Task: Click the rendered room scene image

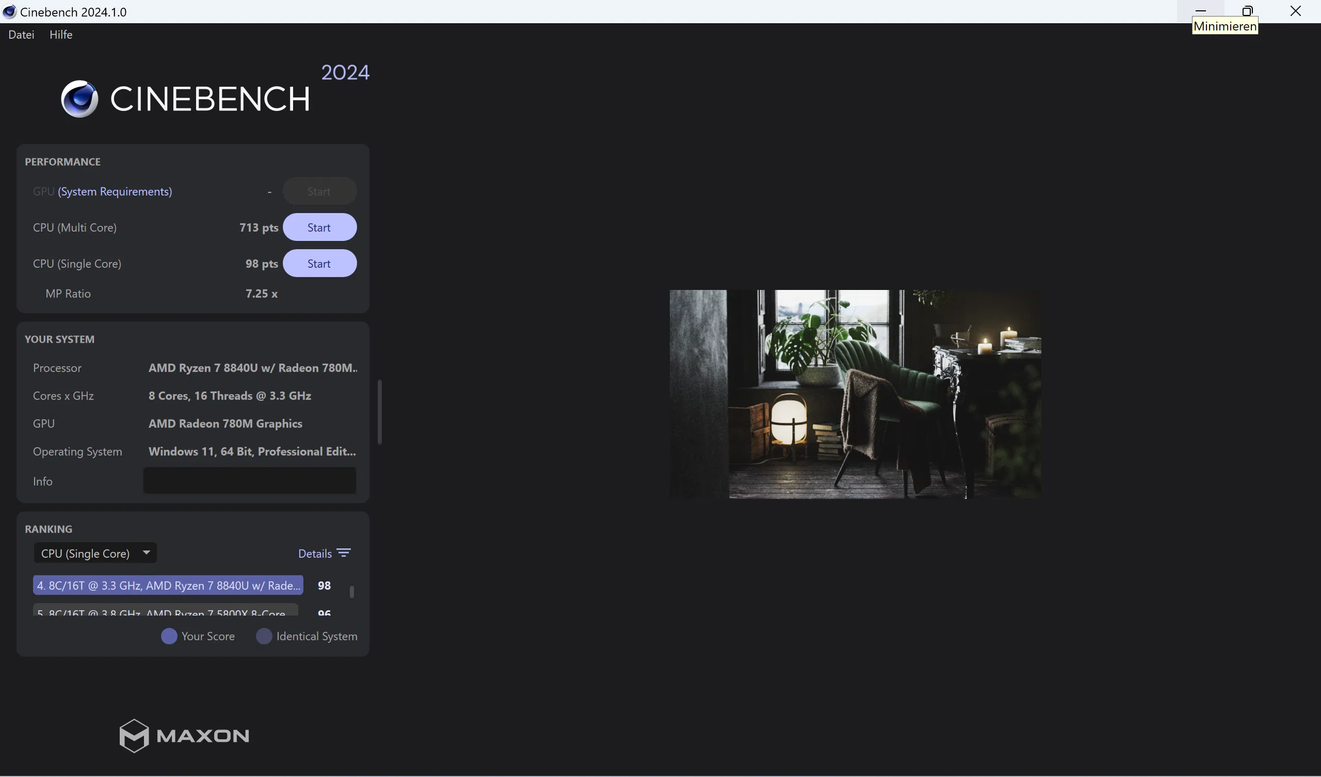Action: pyautogui.click(x=855, y=394)
